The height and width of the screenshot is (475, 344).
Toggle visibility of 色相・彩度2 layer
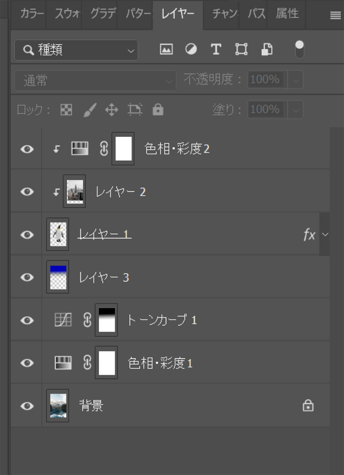point(27,149)
